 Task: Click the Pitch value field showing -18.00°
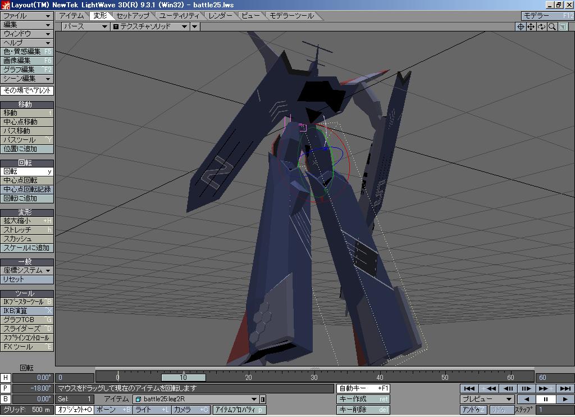(33, 388)
